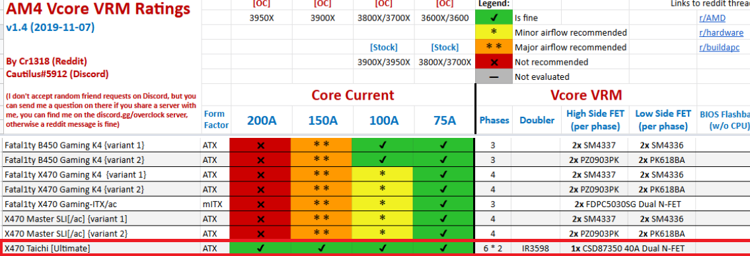The width and height of the screenshot is (750, 256).
Task: Click orange 150A cell for X470 Master SLI variant 2
Action: [321, 234]
